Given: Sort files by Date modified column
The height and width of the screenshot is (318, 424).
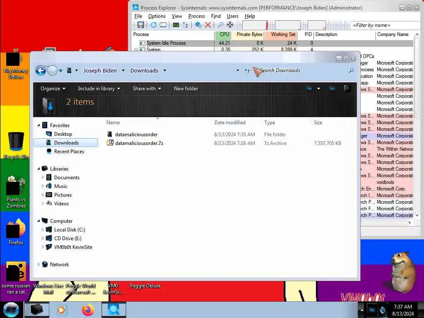Looking at the screenshot, I should tap(230, 123).
